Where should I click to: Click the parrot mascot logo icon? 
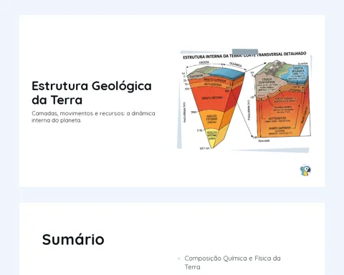(305, 170)
